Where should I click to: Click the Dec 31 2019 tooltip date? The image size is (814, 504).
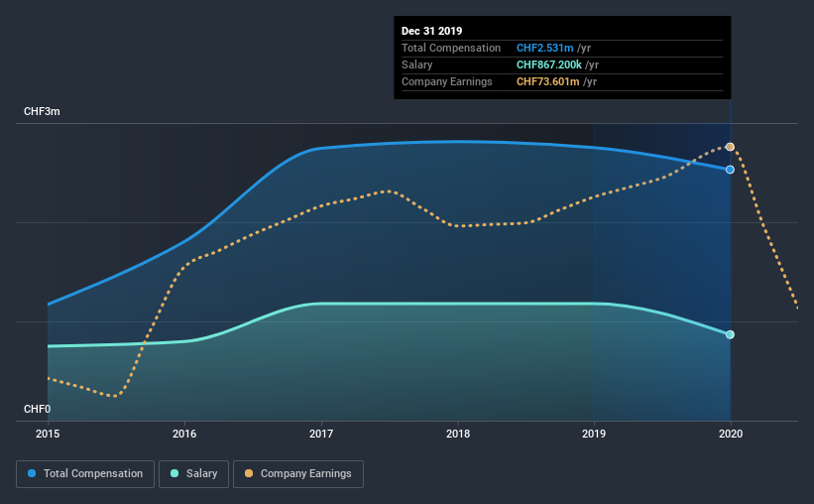(x=431, y=31)
